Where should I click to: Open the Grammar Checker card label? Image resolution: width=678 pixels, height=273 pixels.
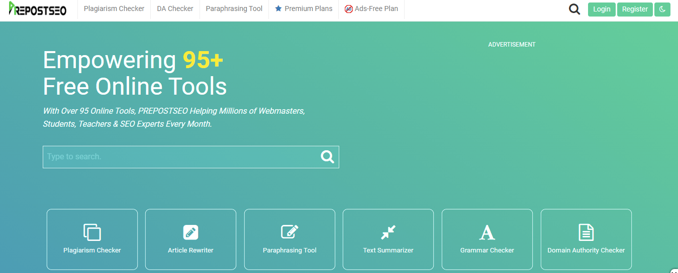tap(487, 250)
